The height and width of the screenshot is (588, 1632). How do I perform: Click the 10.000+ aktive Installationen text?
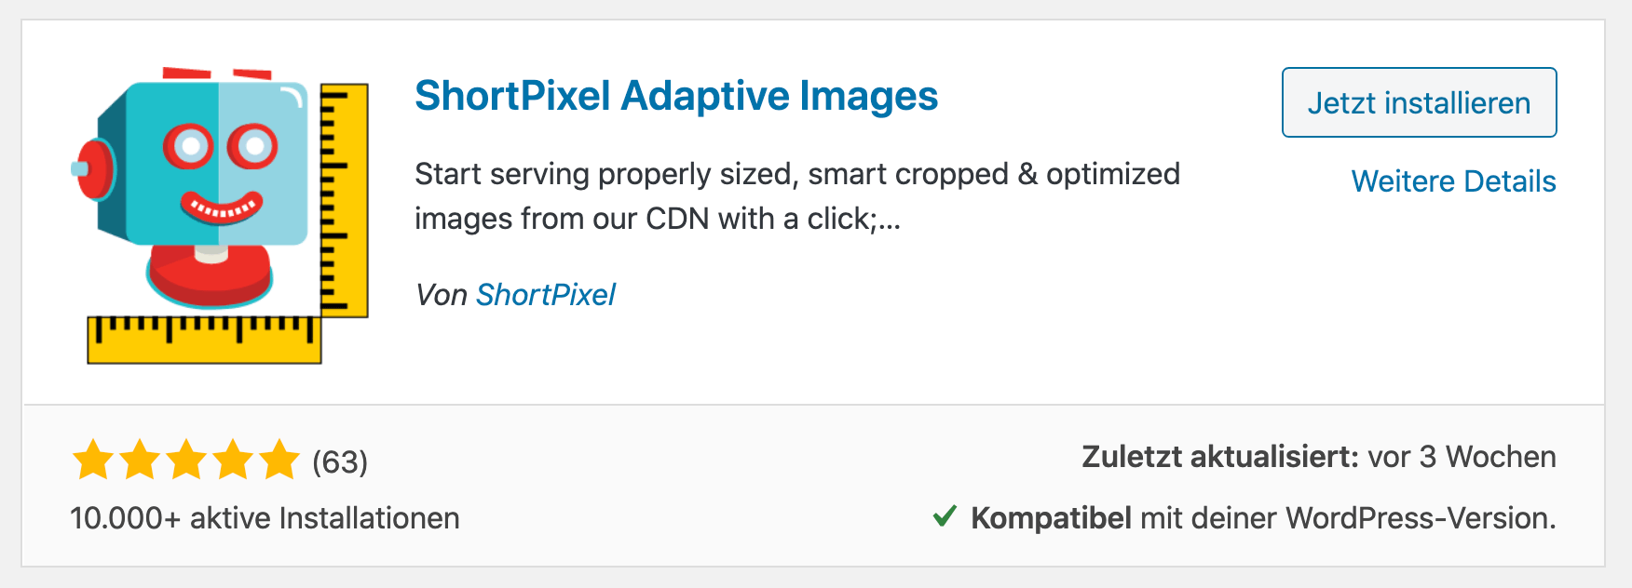point(265,518)
